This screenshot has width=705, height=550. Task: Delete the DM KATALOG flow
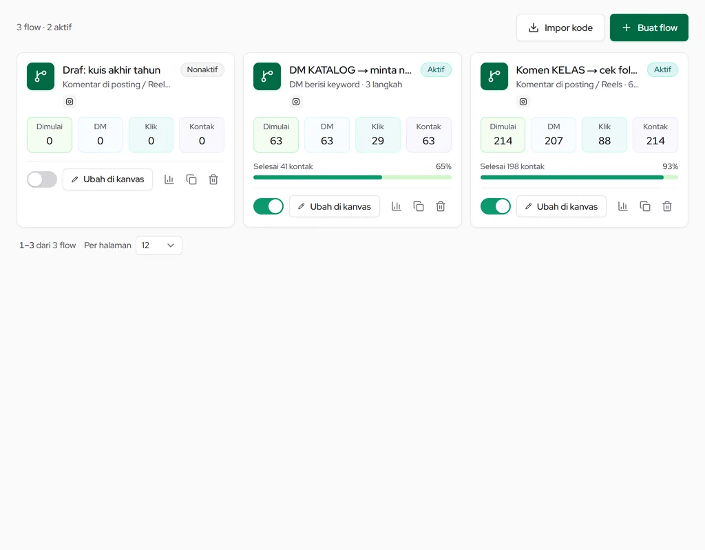(x=441, y=206)
